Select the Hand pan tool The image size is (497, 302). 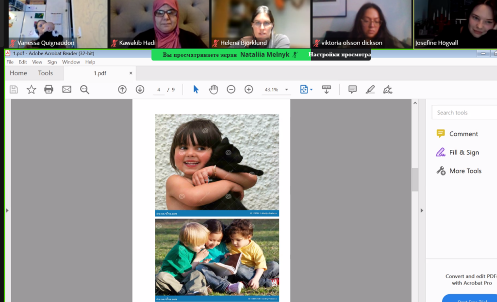(214, 89)
